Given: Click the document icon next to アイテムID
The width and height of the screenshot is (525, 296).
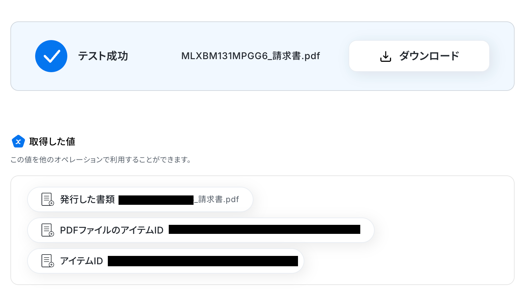Looking at the screenshot, I should 48,261.
